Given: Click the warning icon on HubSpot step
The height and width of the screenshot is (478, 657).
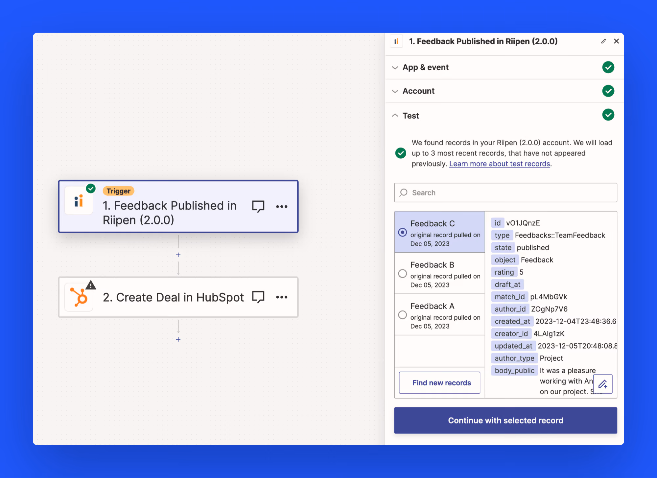Looking at the screenshot, I should (91, 285).
